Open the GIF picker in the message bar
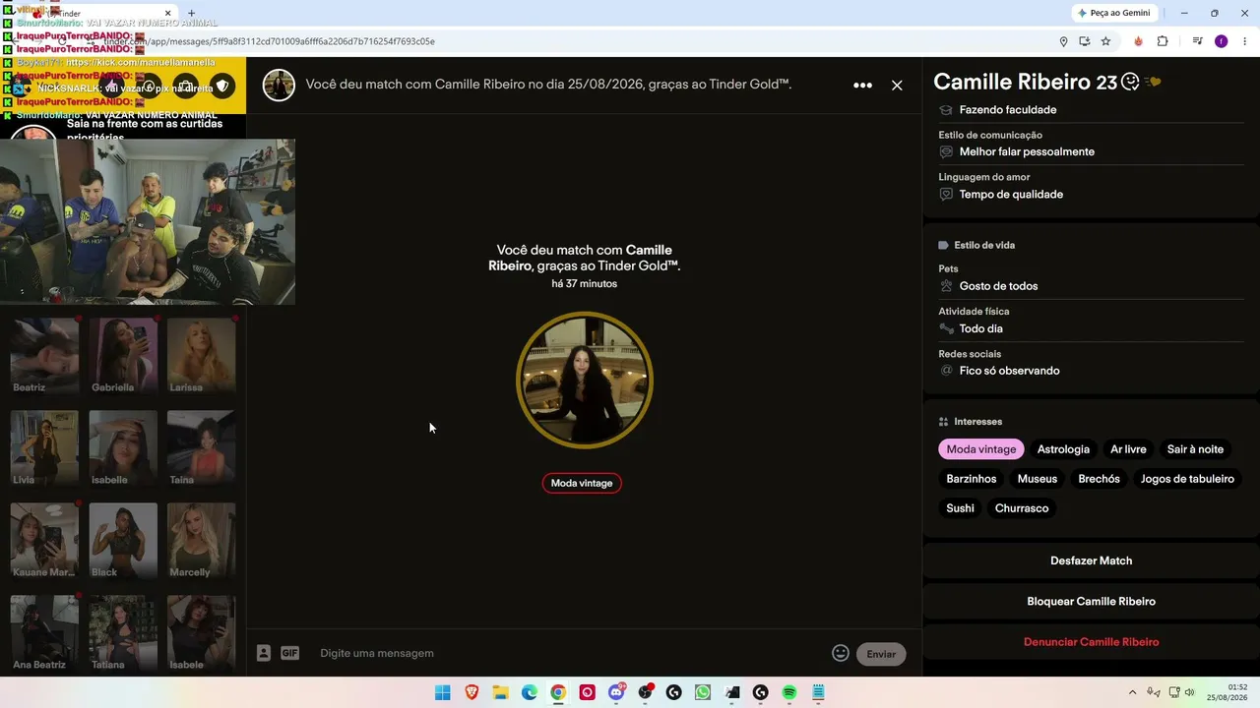This screenshot has height=708, width=1260. pyautogui.click(x=289, y=653)
